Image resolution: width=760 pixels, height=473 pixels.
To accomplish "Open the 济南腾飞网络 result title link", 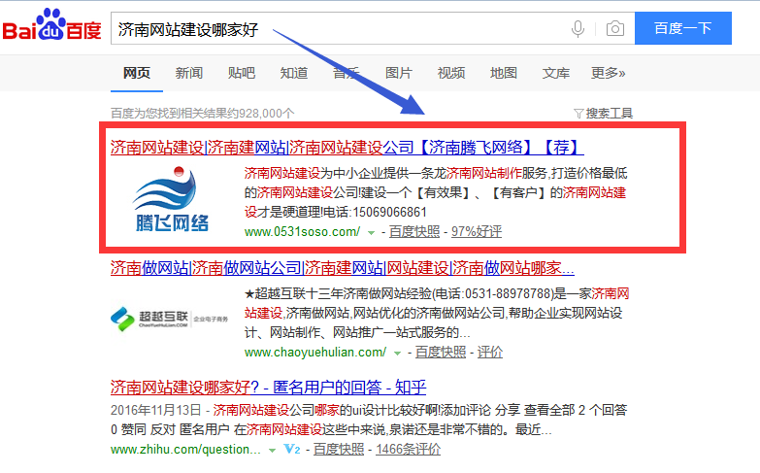I will [347, 147].
